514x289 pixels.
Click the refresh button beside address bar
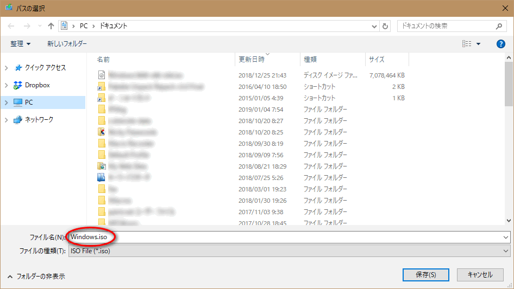[x=386, y=26]
